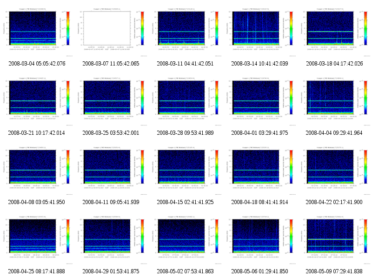The image size is (372, 277).
Task: Open spectrogram thumbnail for 2008-04-22 02:17:41.900
Action: [x=335, y=170]
